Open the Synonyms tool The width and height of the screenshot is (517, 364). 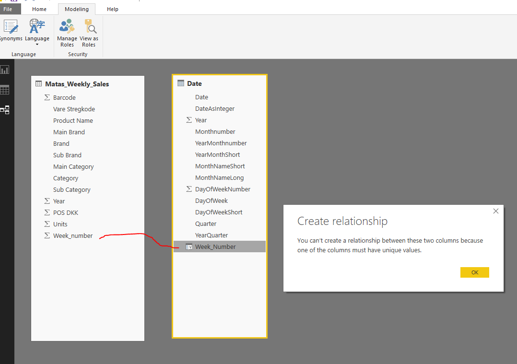click(11, 30)
